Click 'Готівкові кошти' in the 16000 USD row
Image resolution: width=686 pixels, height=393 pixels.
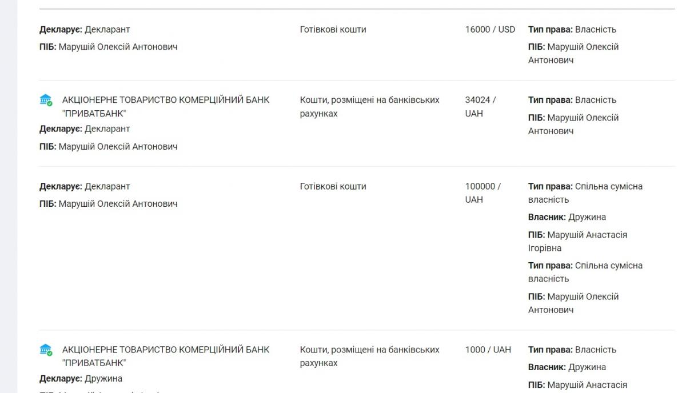coord(333,29)
